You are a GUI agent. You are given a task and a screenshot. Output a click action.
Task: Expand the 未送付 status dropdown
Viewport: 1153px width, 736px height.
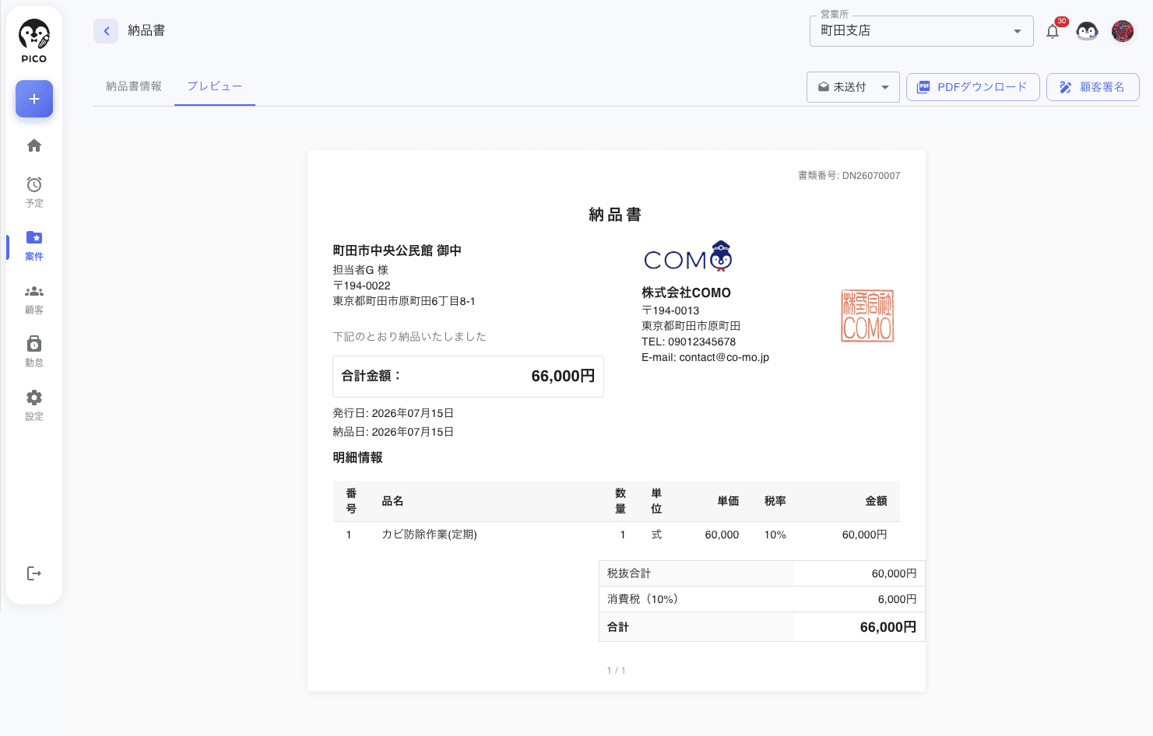click(853, 87)
